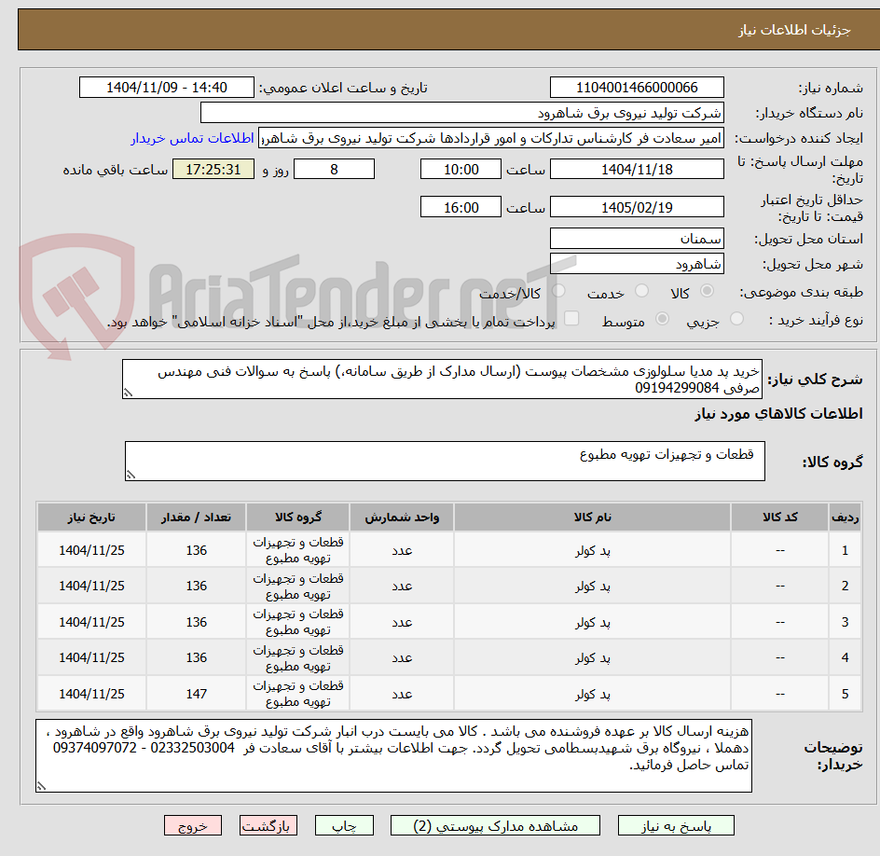Click the واحد شمارش column header

click(402, 517)
